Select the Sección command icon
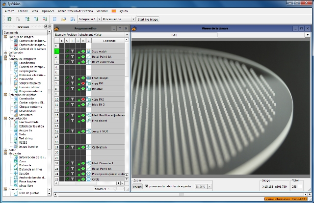Screen dimensions: 314x203 point(16,174)
